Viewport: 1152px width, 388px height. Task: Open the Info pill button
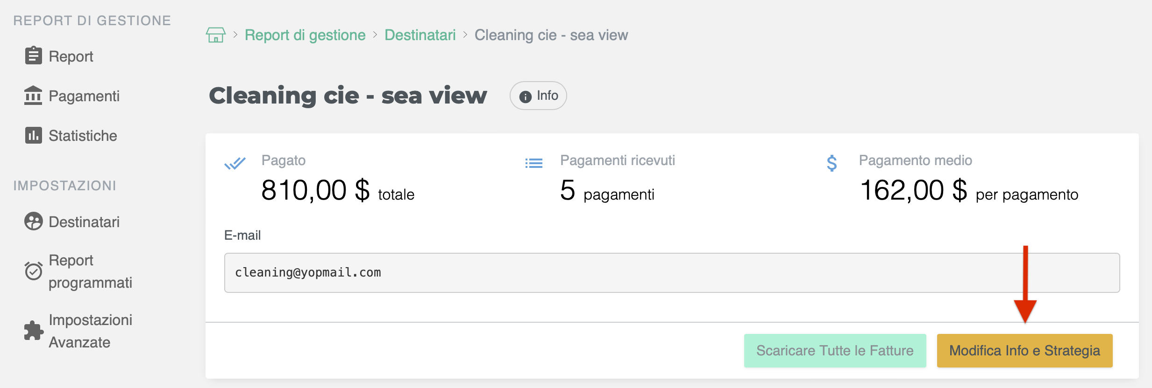(x=538, y=96)
